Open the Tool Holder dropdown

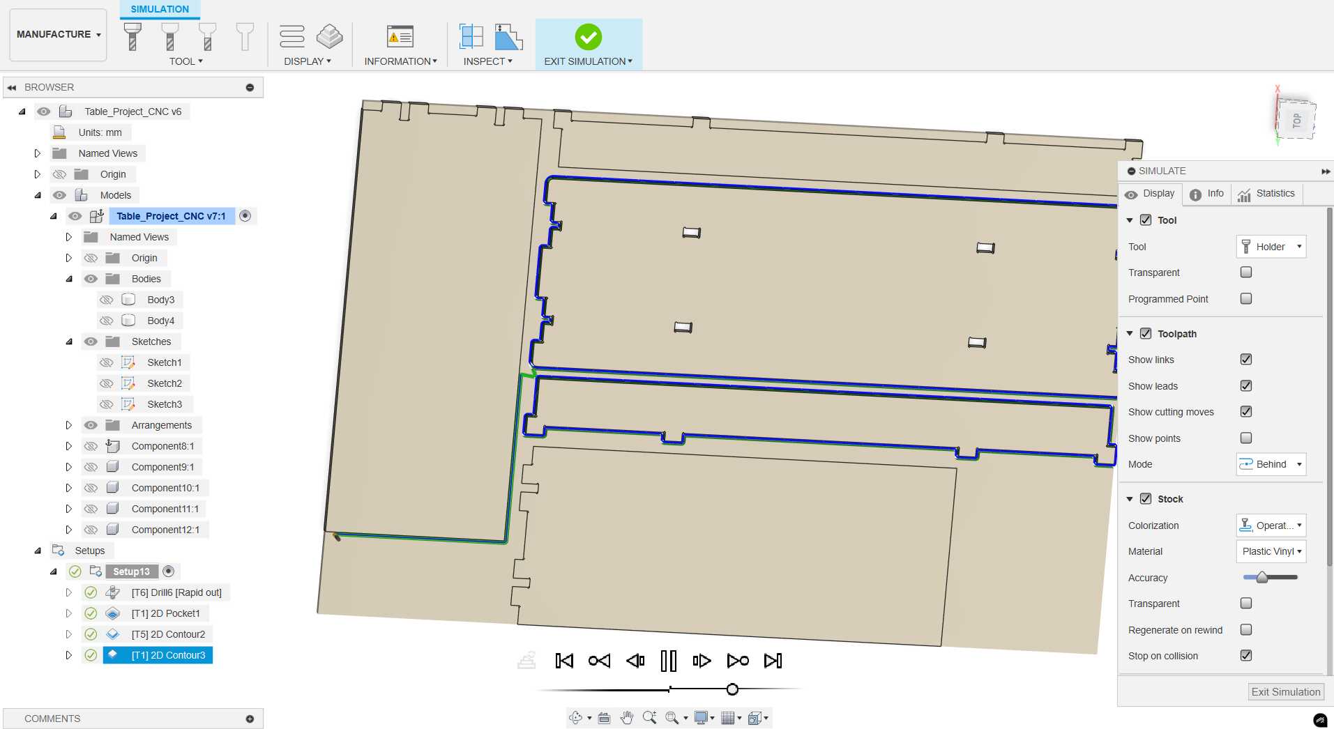(1271, 247)
